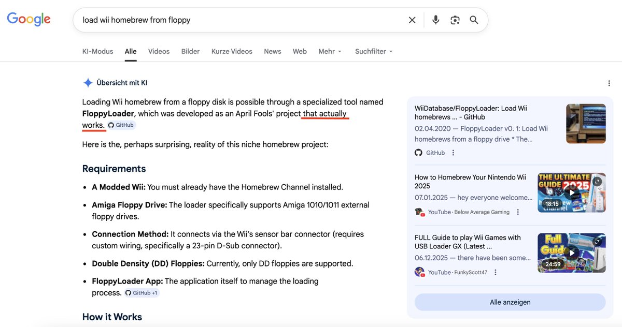622x327 pixels.
Task: Open the News tab
Action: coord(273,51)
